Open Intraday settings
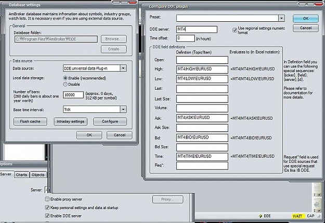325x223 pixels. click(71, 121)
